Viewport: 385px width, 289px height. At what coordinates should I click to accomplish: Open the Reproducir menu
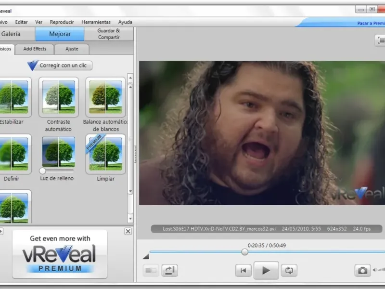(62, 22)
